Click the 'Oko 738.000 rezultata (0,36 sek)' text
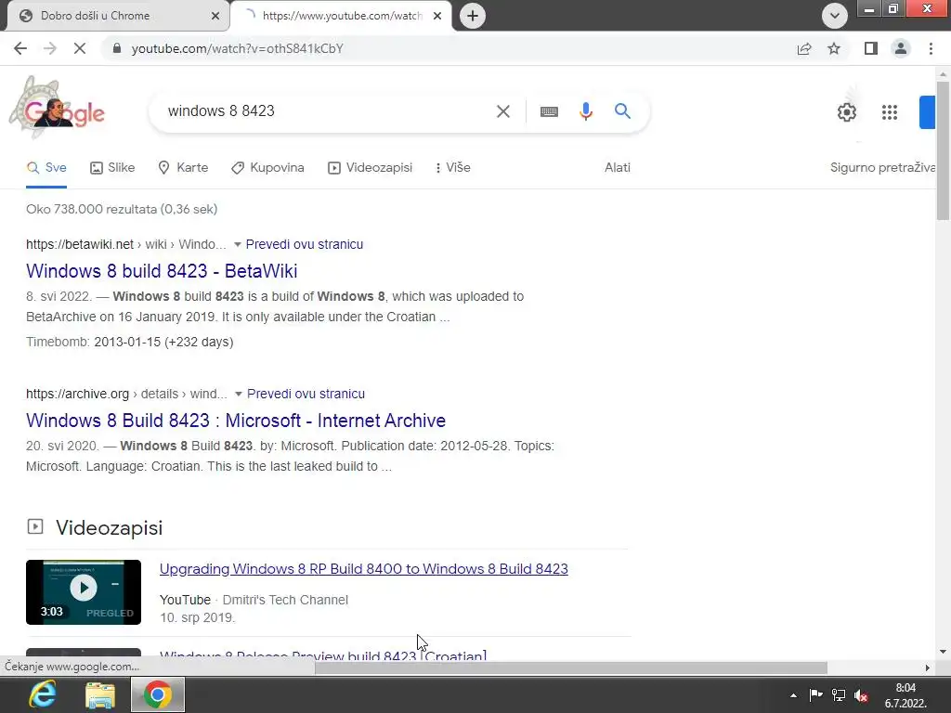The width and height of the screenshot is (951, 713). pyautogui.click(x=122, y=209)
